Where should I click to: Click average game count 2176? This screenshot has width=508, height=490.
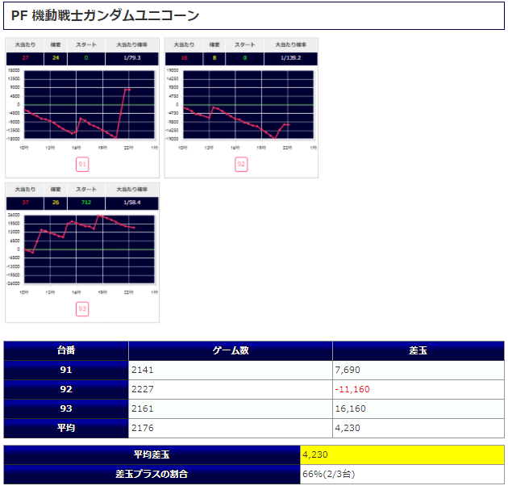tap(143, 428)
